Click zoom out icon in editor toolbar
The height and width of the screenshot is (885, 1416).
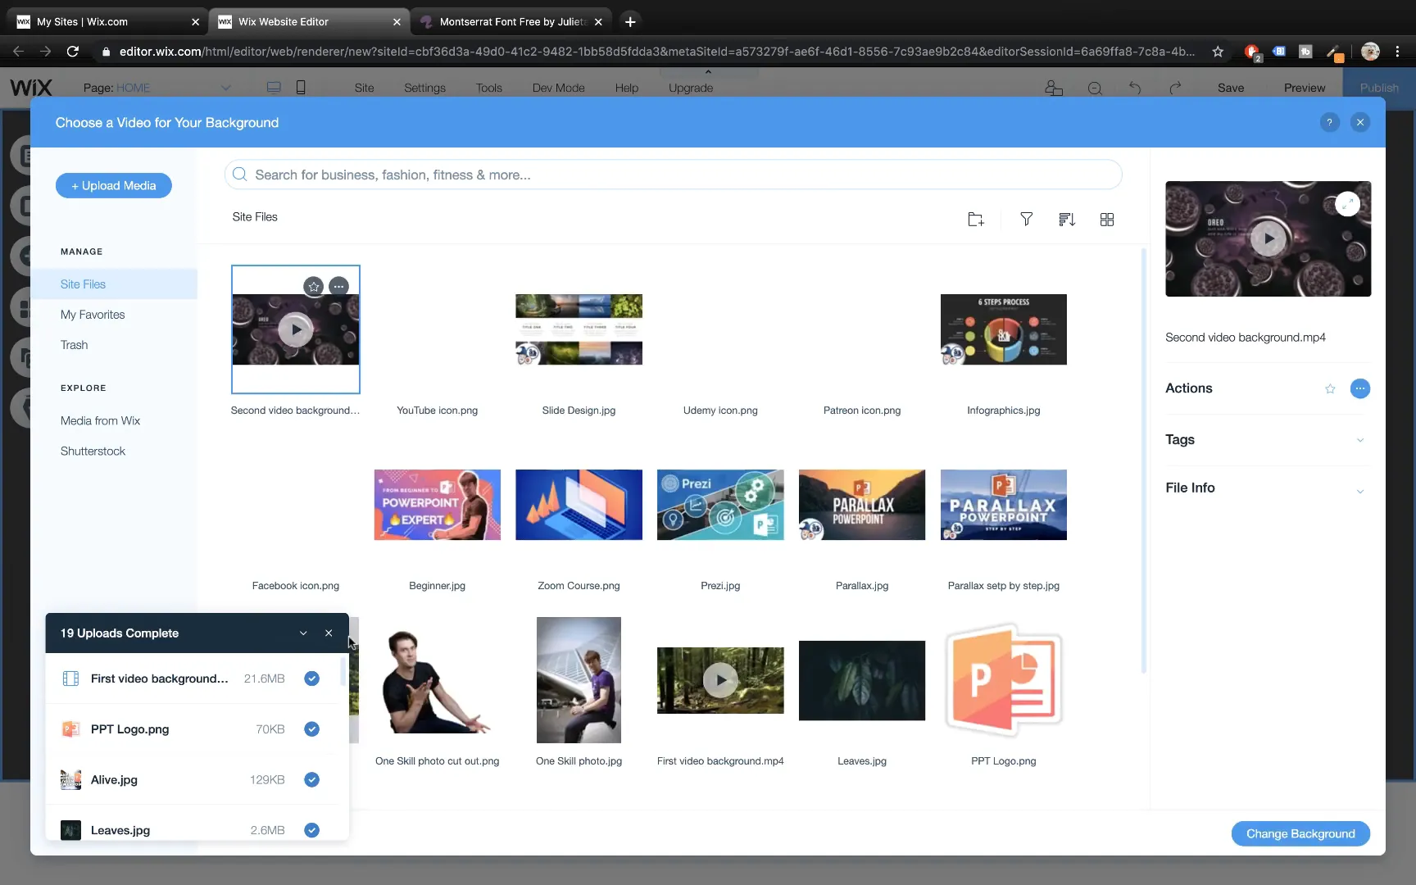click(x=1095, y=88)
